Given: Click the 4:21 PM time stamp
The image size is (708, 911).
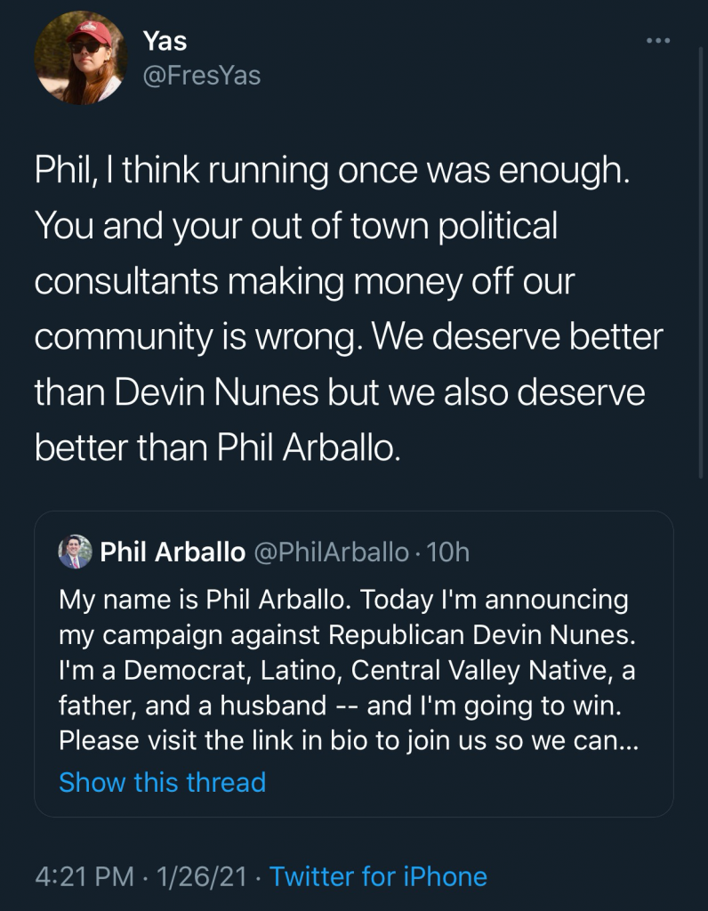Looking at the screenshot, I should [84, 876].
